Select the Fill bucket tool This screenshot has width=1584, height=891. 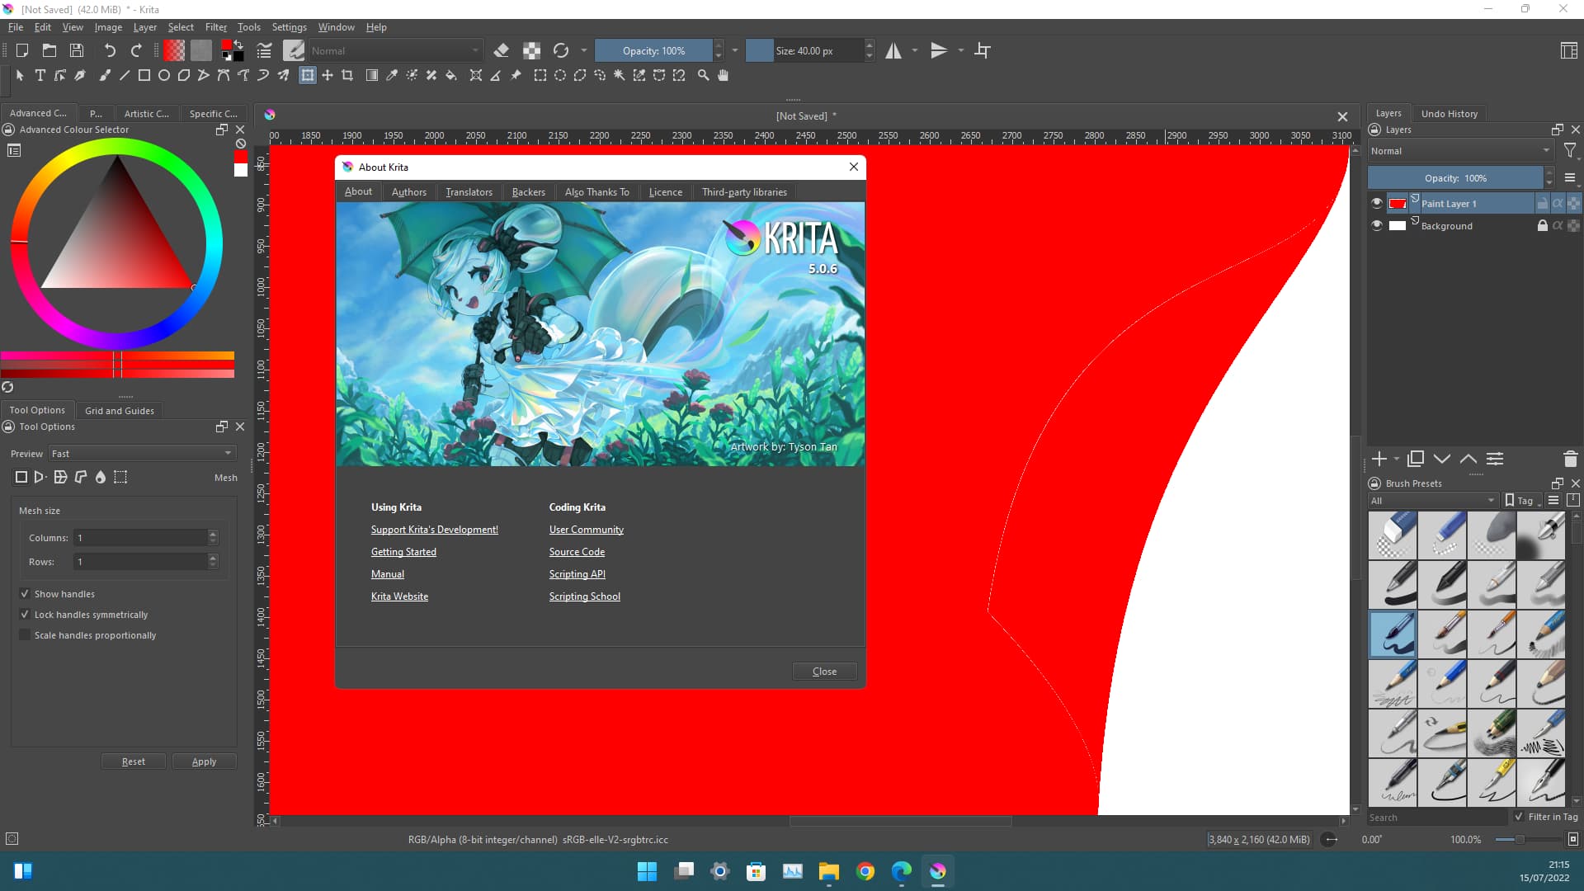click(x=451, y=75)
